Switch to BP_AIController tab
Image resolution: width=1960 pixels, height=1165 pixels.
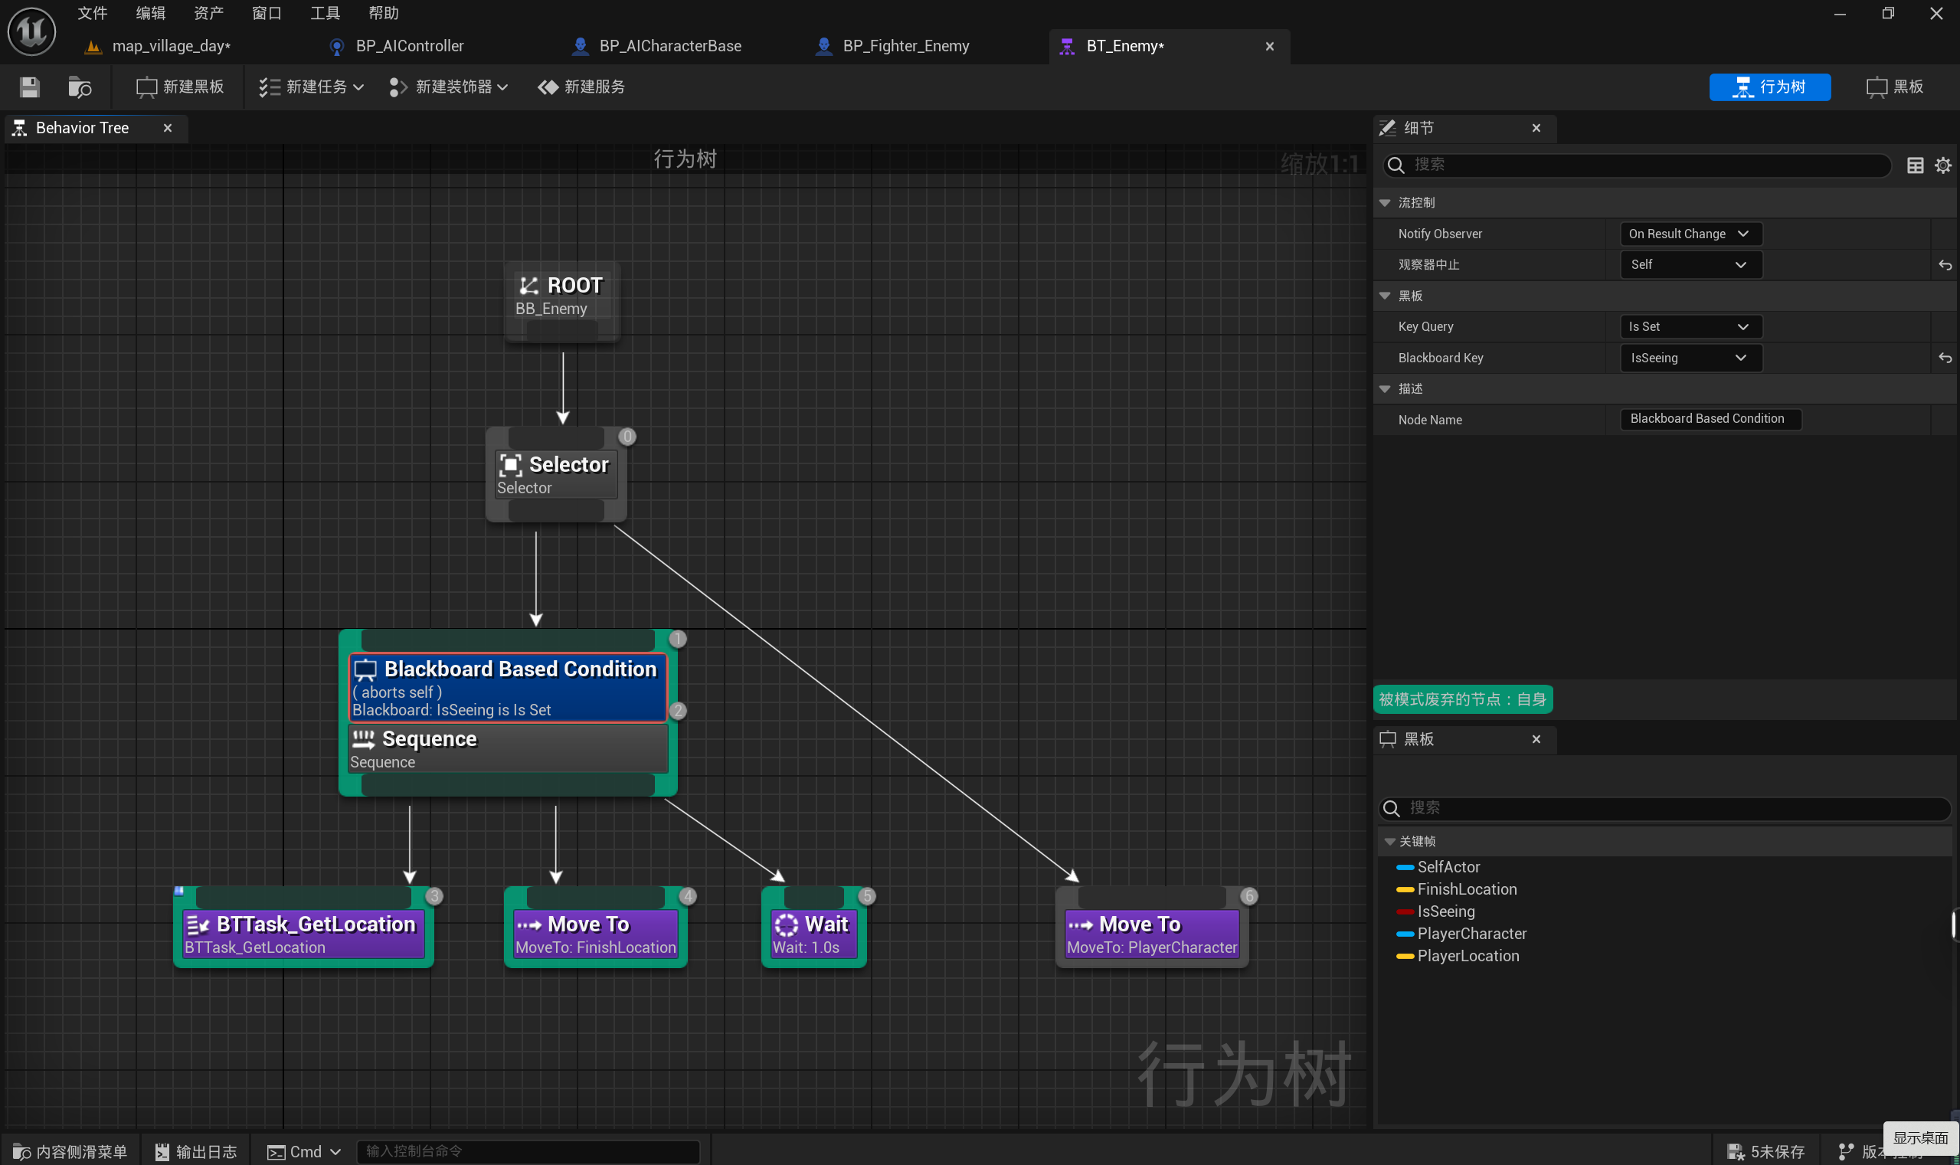click(x=408, y=45)
